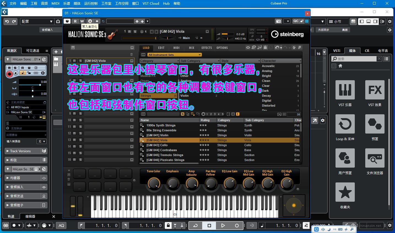395x233 pixels.
Task: Select the Strings category filter
Action: (146, 96)
